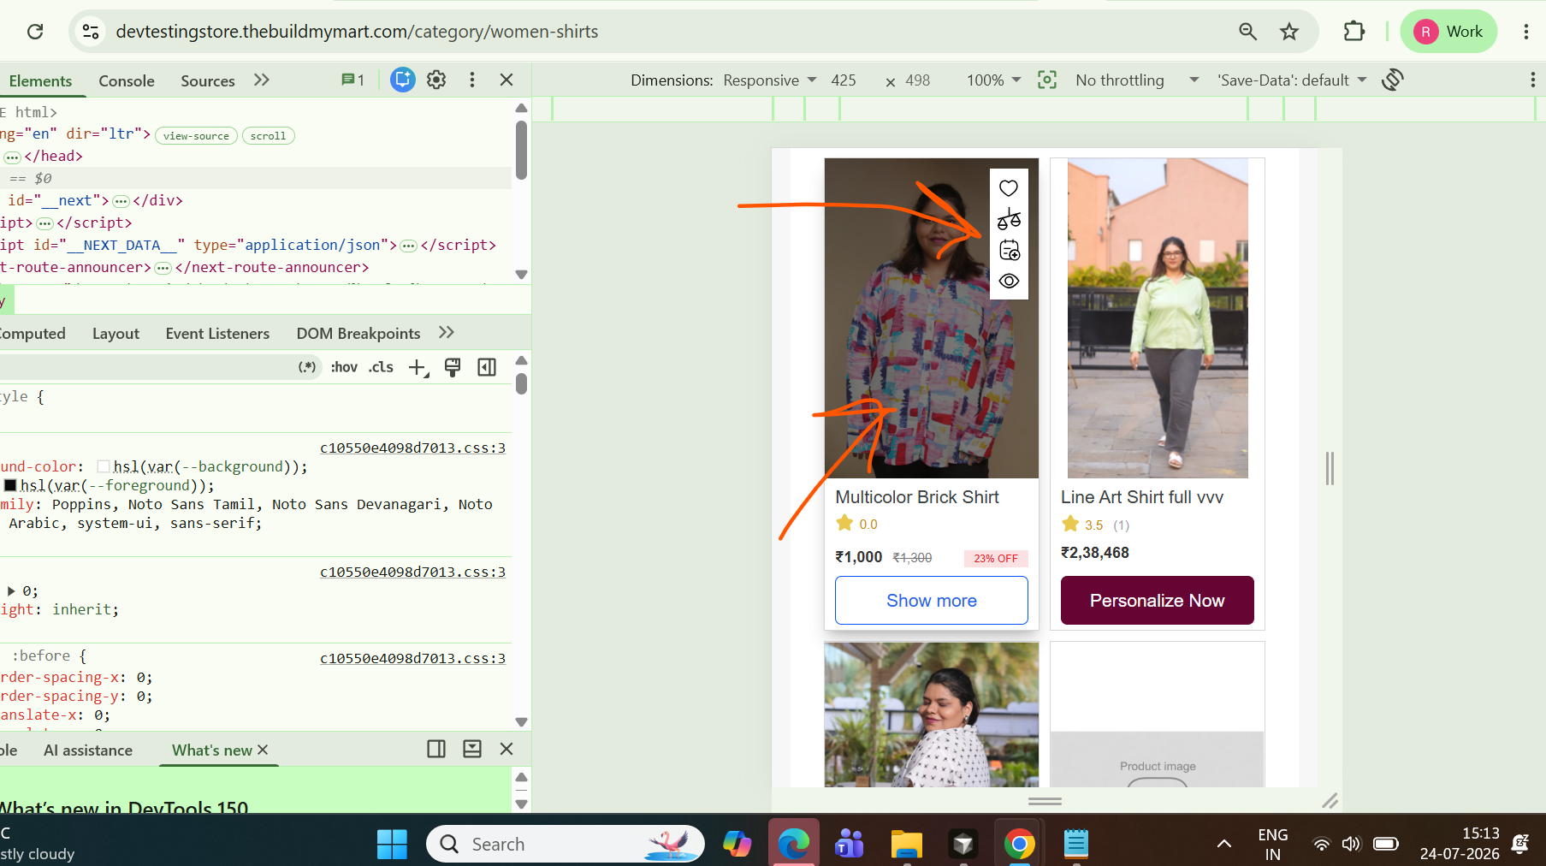
Task: Click the Show more button
Action: 932,601
